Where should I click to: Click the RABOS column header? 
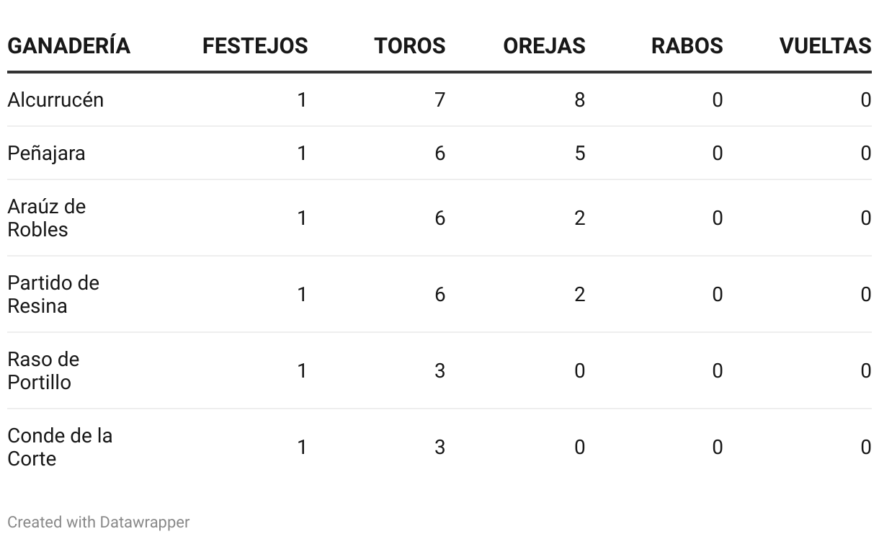coord(687,46)
